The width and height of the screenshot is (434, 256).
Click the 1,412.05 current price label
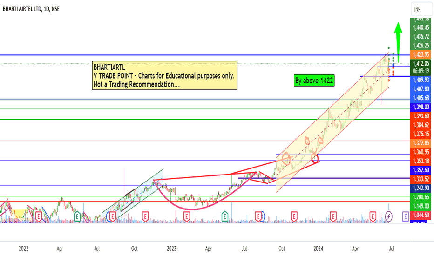420,63
